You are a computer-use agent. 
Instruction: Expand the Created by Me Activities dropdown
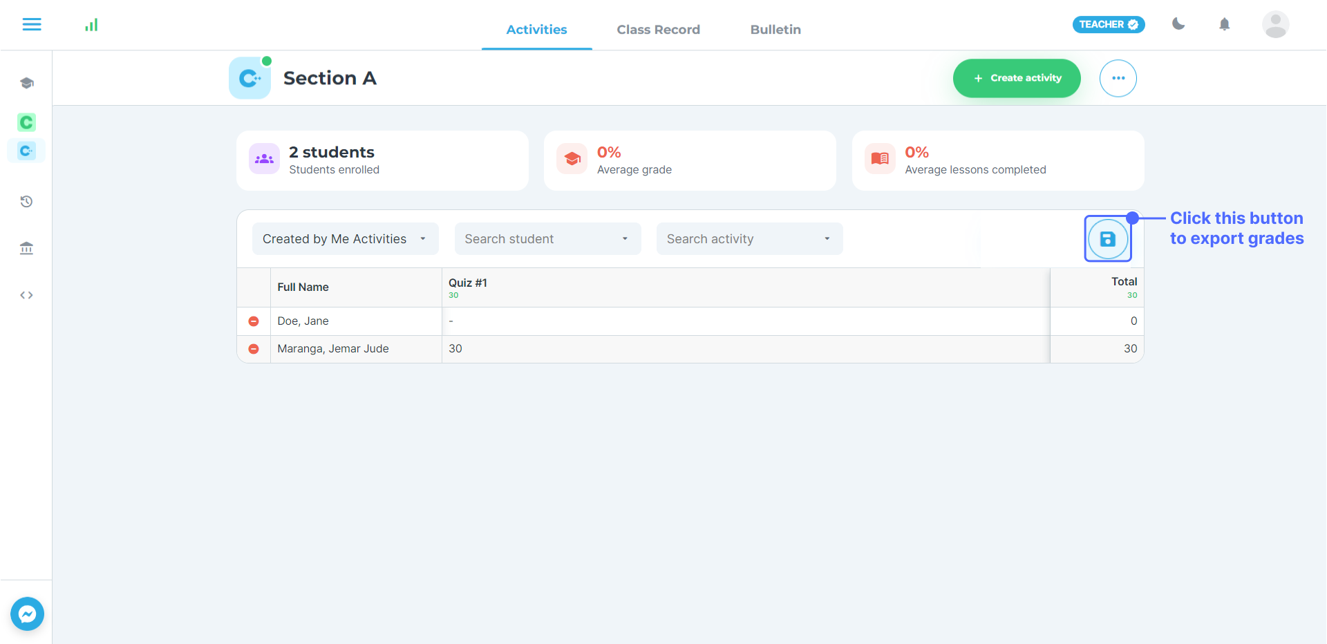[345, 239]
